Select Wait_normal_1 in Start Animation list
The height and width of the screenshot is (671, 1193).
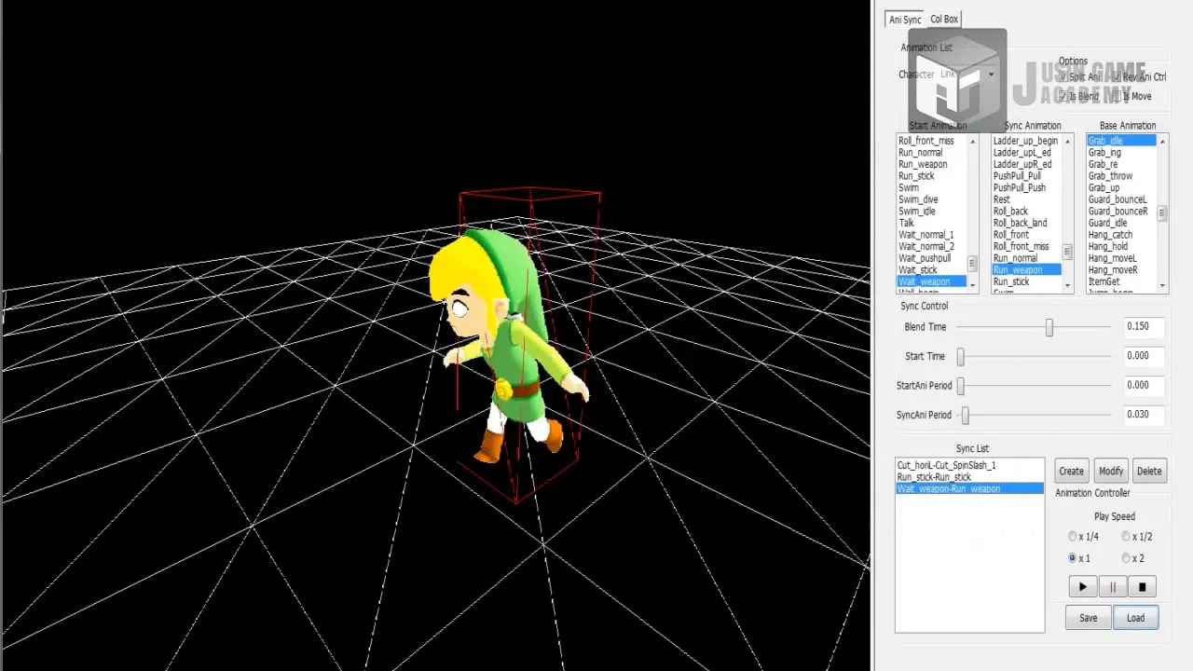[933, 235]
